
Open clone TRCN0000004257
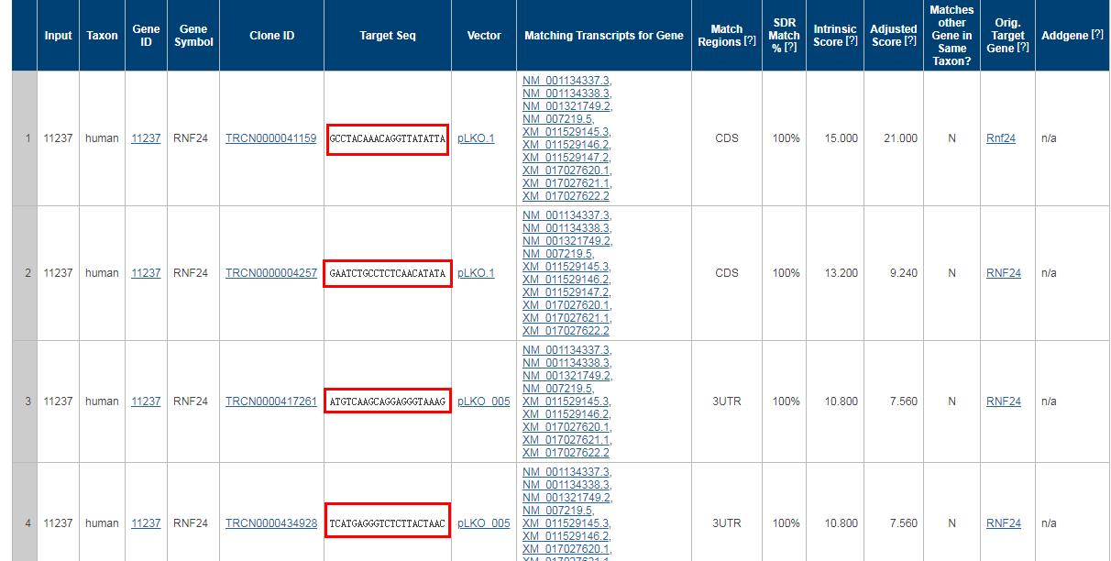pyautogui.click(x=270, y=273)
